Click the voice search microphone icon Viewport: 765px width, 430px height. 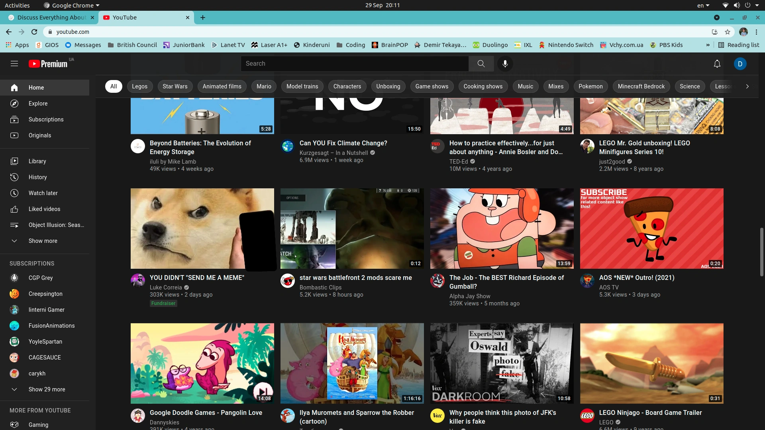(x=505, y=64)
